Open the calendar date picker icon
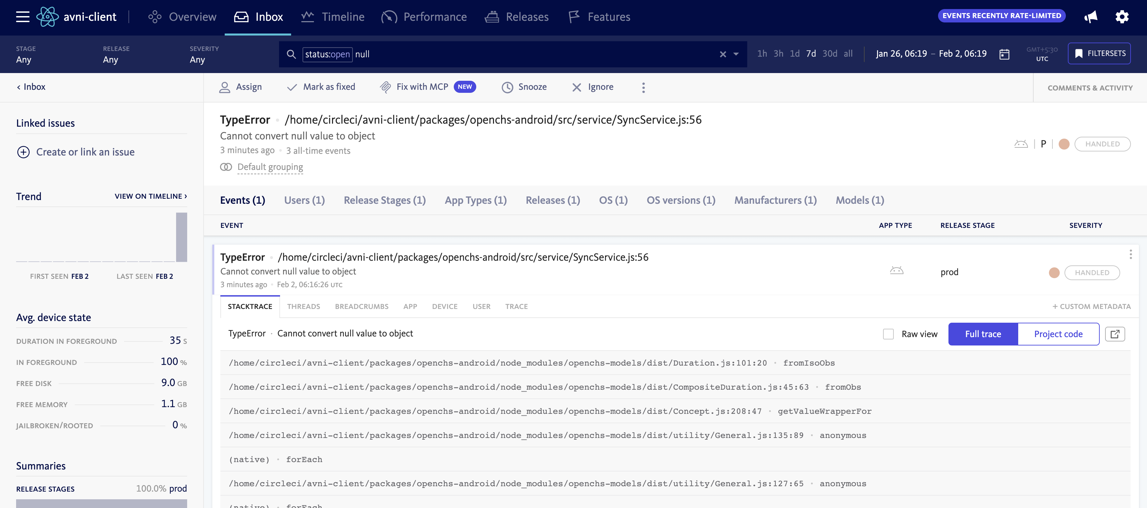 coord(1004,54)
